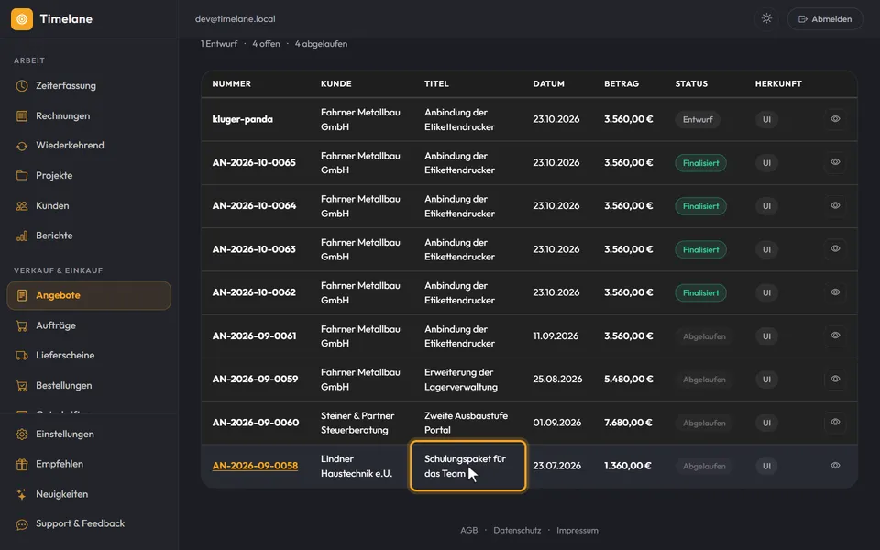
Task: Open Zeiterfassung in the sidebar
Action: click(89, 86)
